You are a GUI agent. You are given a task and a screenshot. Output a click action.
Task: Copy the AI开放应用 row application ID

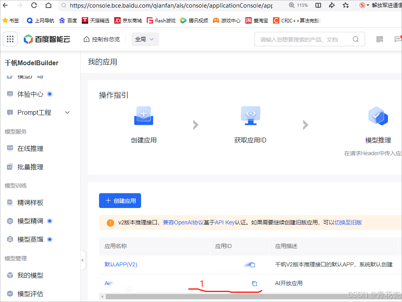pyautogui.click(x=255, y=283)
